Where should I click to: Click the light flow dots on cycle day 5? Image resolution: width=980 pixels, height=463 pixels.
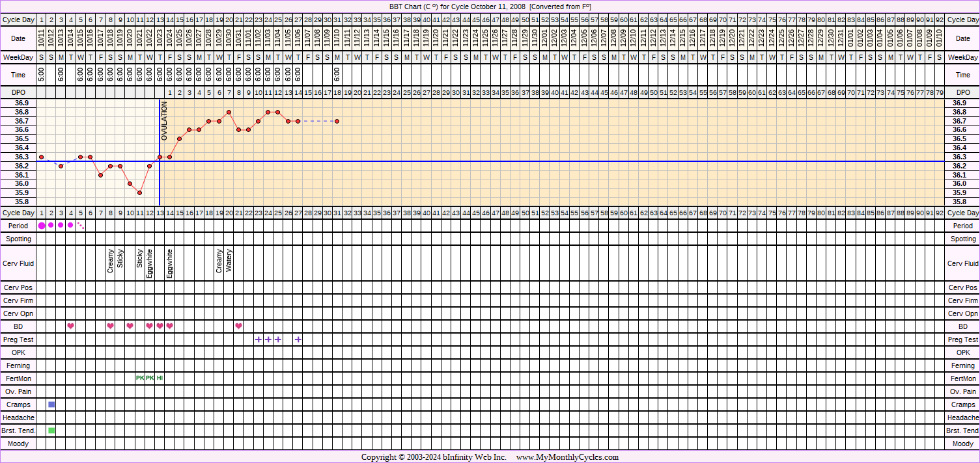pyautogui.click(x=81, y=226)
